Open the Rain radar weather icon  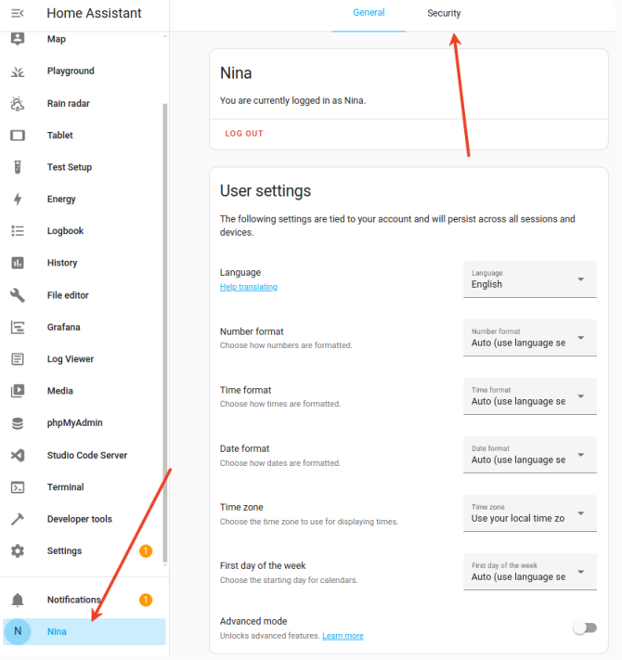18,104
